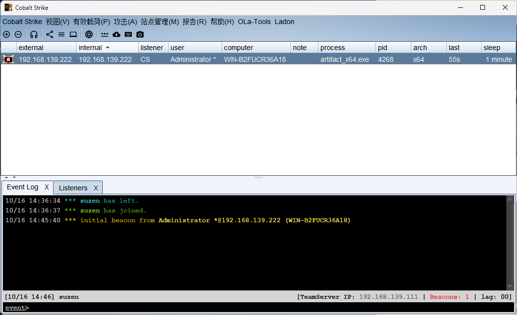Click the Cobalt Strike title bar logo
This screenshot has width=517, height=315.
tap(8, 7)
